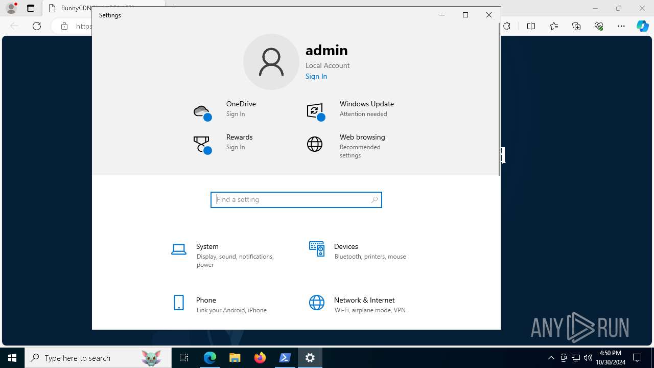
Task: Click the admin profile avatar picture
Action: 271,62
